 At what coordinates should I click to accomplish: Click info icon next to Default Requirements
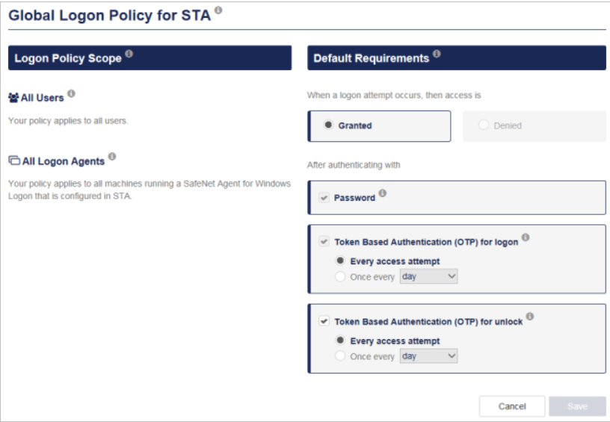pyautogui.click(x=437, y=54)
